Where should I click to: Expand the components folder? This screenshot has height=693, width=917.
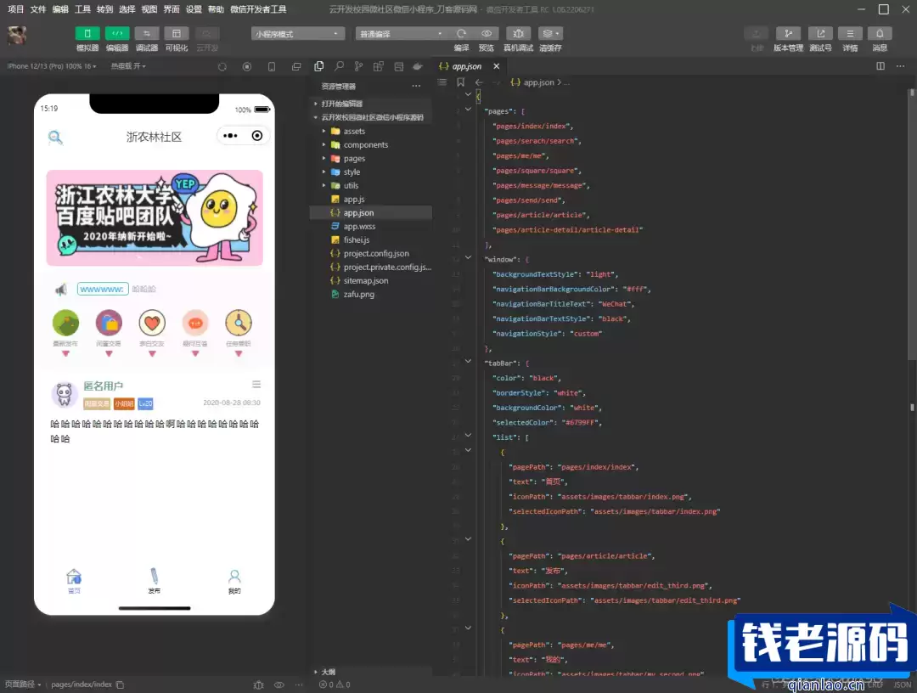coord(371,144)
